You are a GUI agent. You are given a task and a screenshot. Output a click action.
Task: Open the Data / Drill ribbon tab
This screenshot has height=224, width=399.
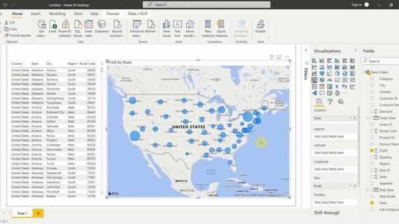tap(137, 14)
